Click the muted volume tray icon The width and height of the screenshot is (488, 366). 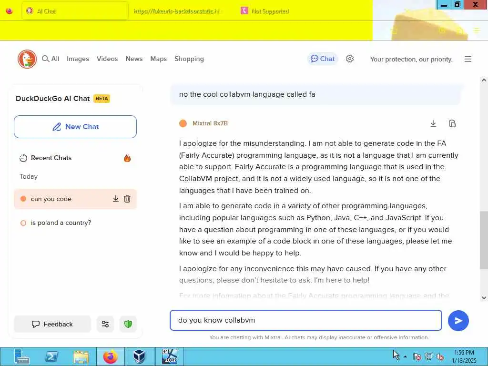click(440, 356)
